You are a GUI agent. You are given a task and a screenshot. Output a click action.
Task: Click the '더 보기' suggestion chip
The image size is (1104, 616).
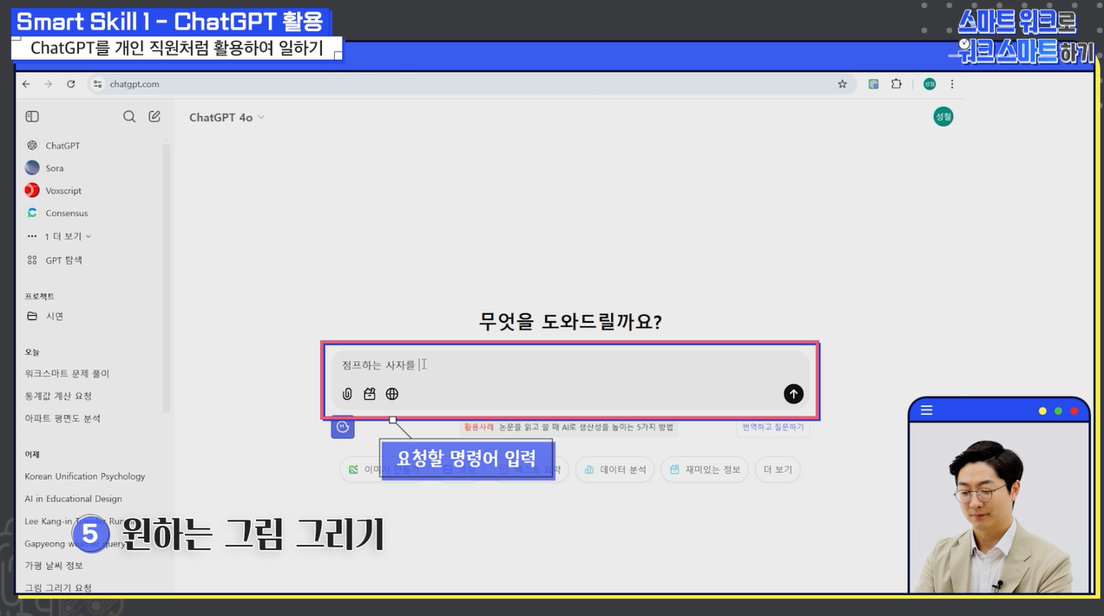point(778,469)
